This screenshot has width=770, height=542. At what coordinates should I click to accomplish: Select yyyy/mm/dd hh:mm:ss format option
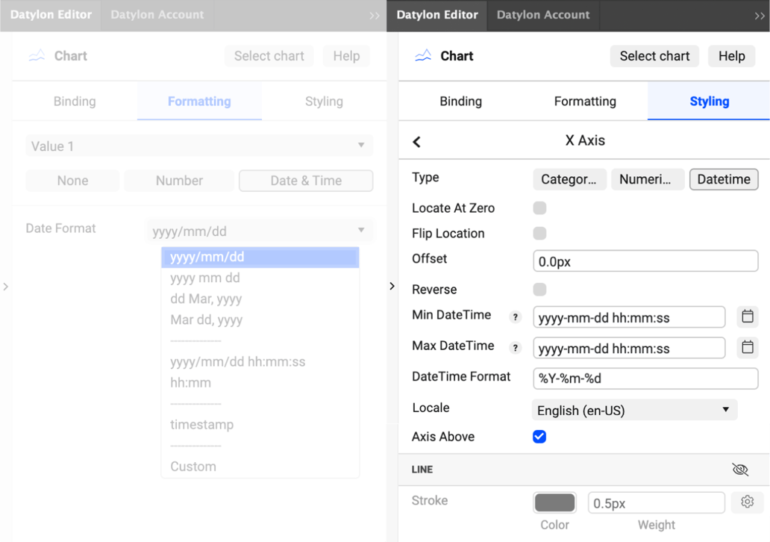click(260, 361)
